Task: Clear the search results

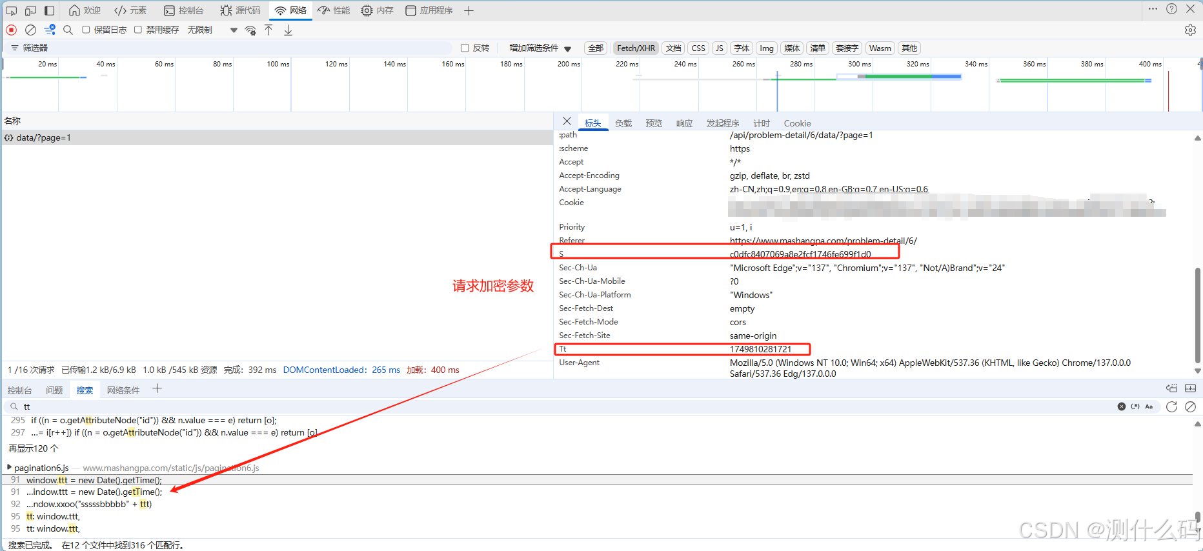Action: coord(1191,406)
